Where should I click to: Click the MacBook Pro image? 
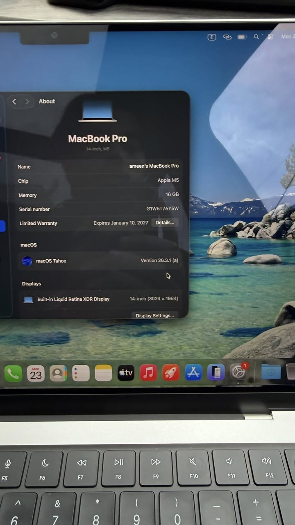pos(98,112)
